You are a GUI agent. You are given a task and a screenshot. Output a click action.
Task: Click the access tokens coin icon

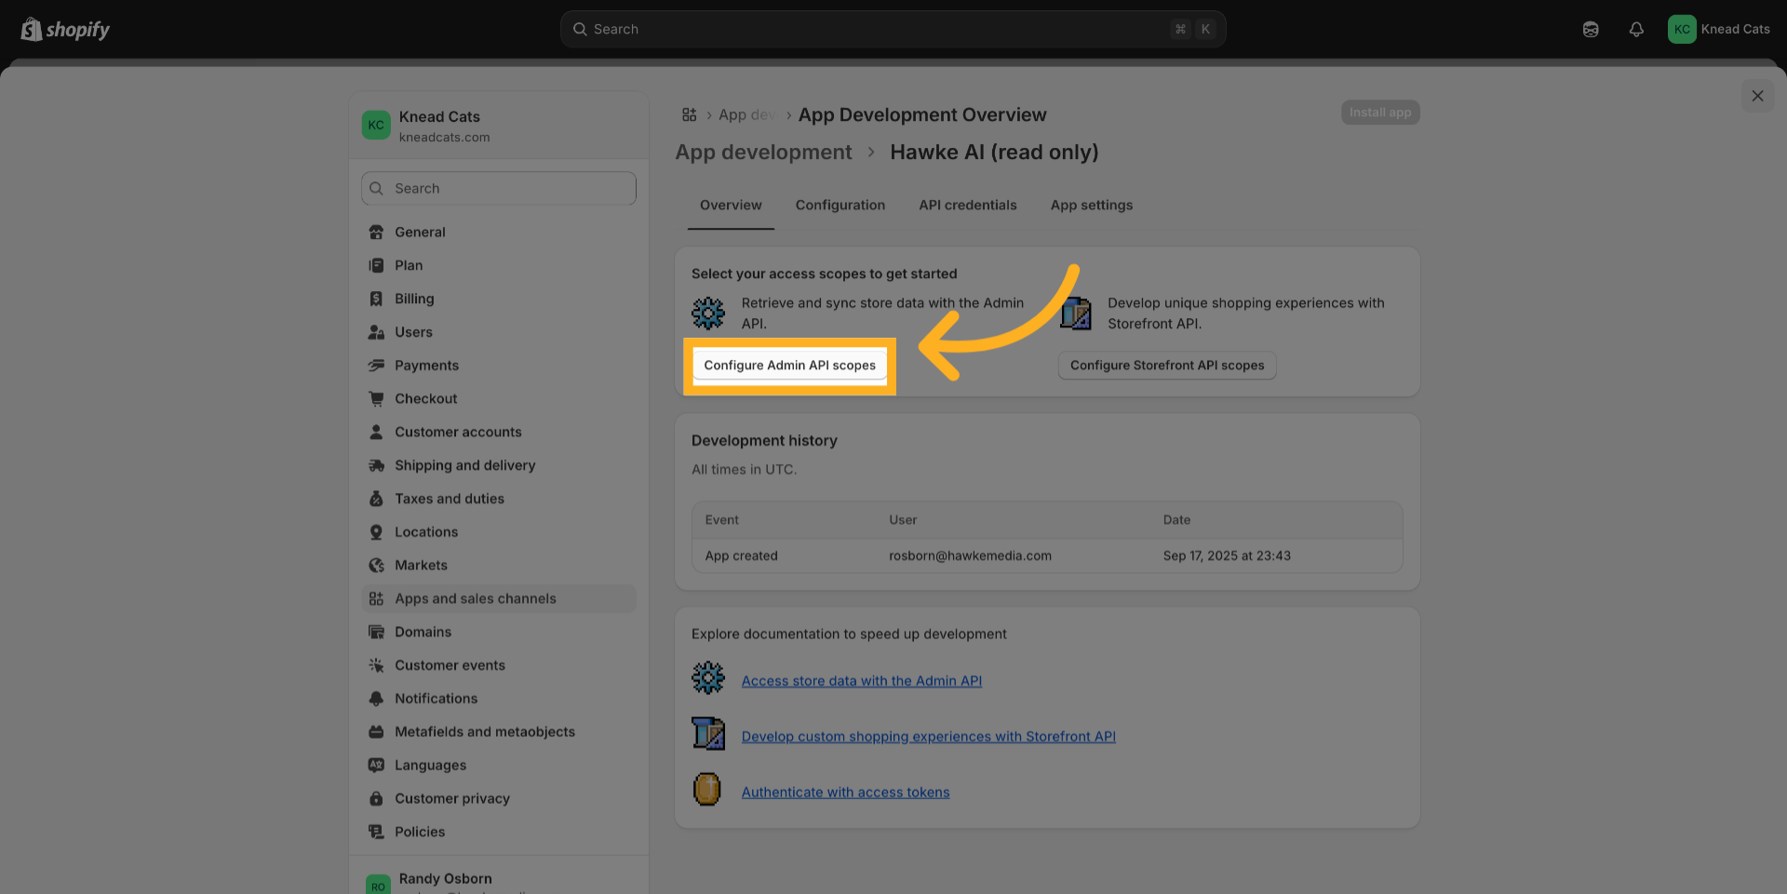tap(707, 790)
